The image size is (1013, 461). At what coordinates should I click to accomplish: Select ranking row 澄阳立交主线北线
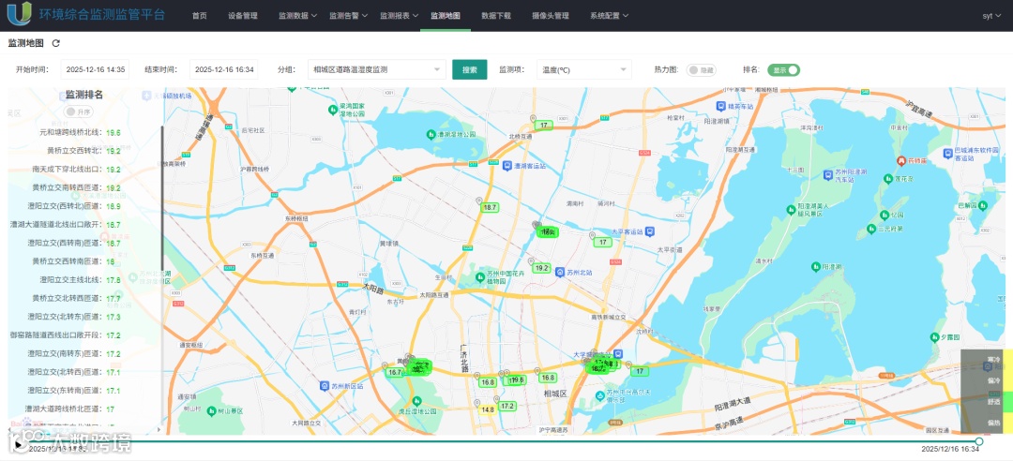[x=80, y=279]
